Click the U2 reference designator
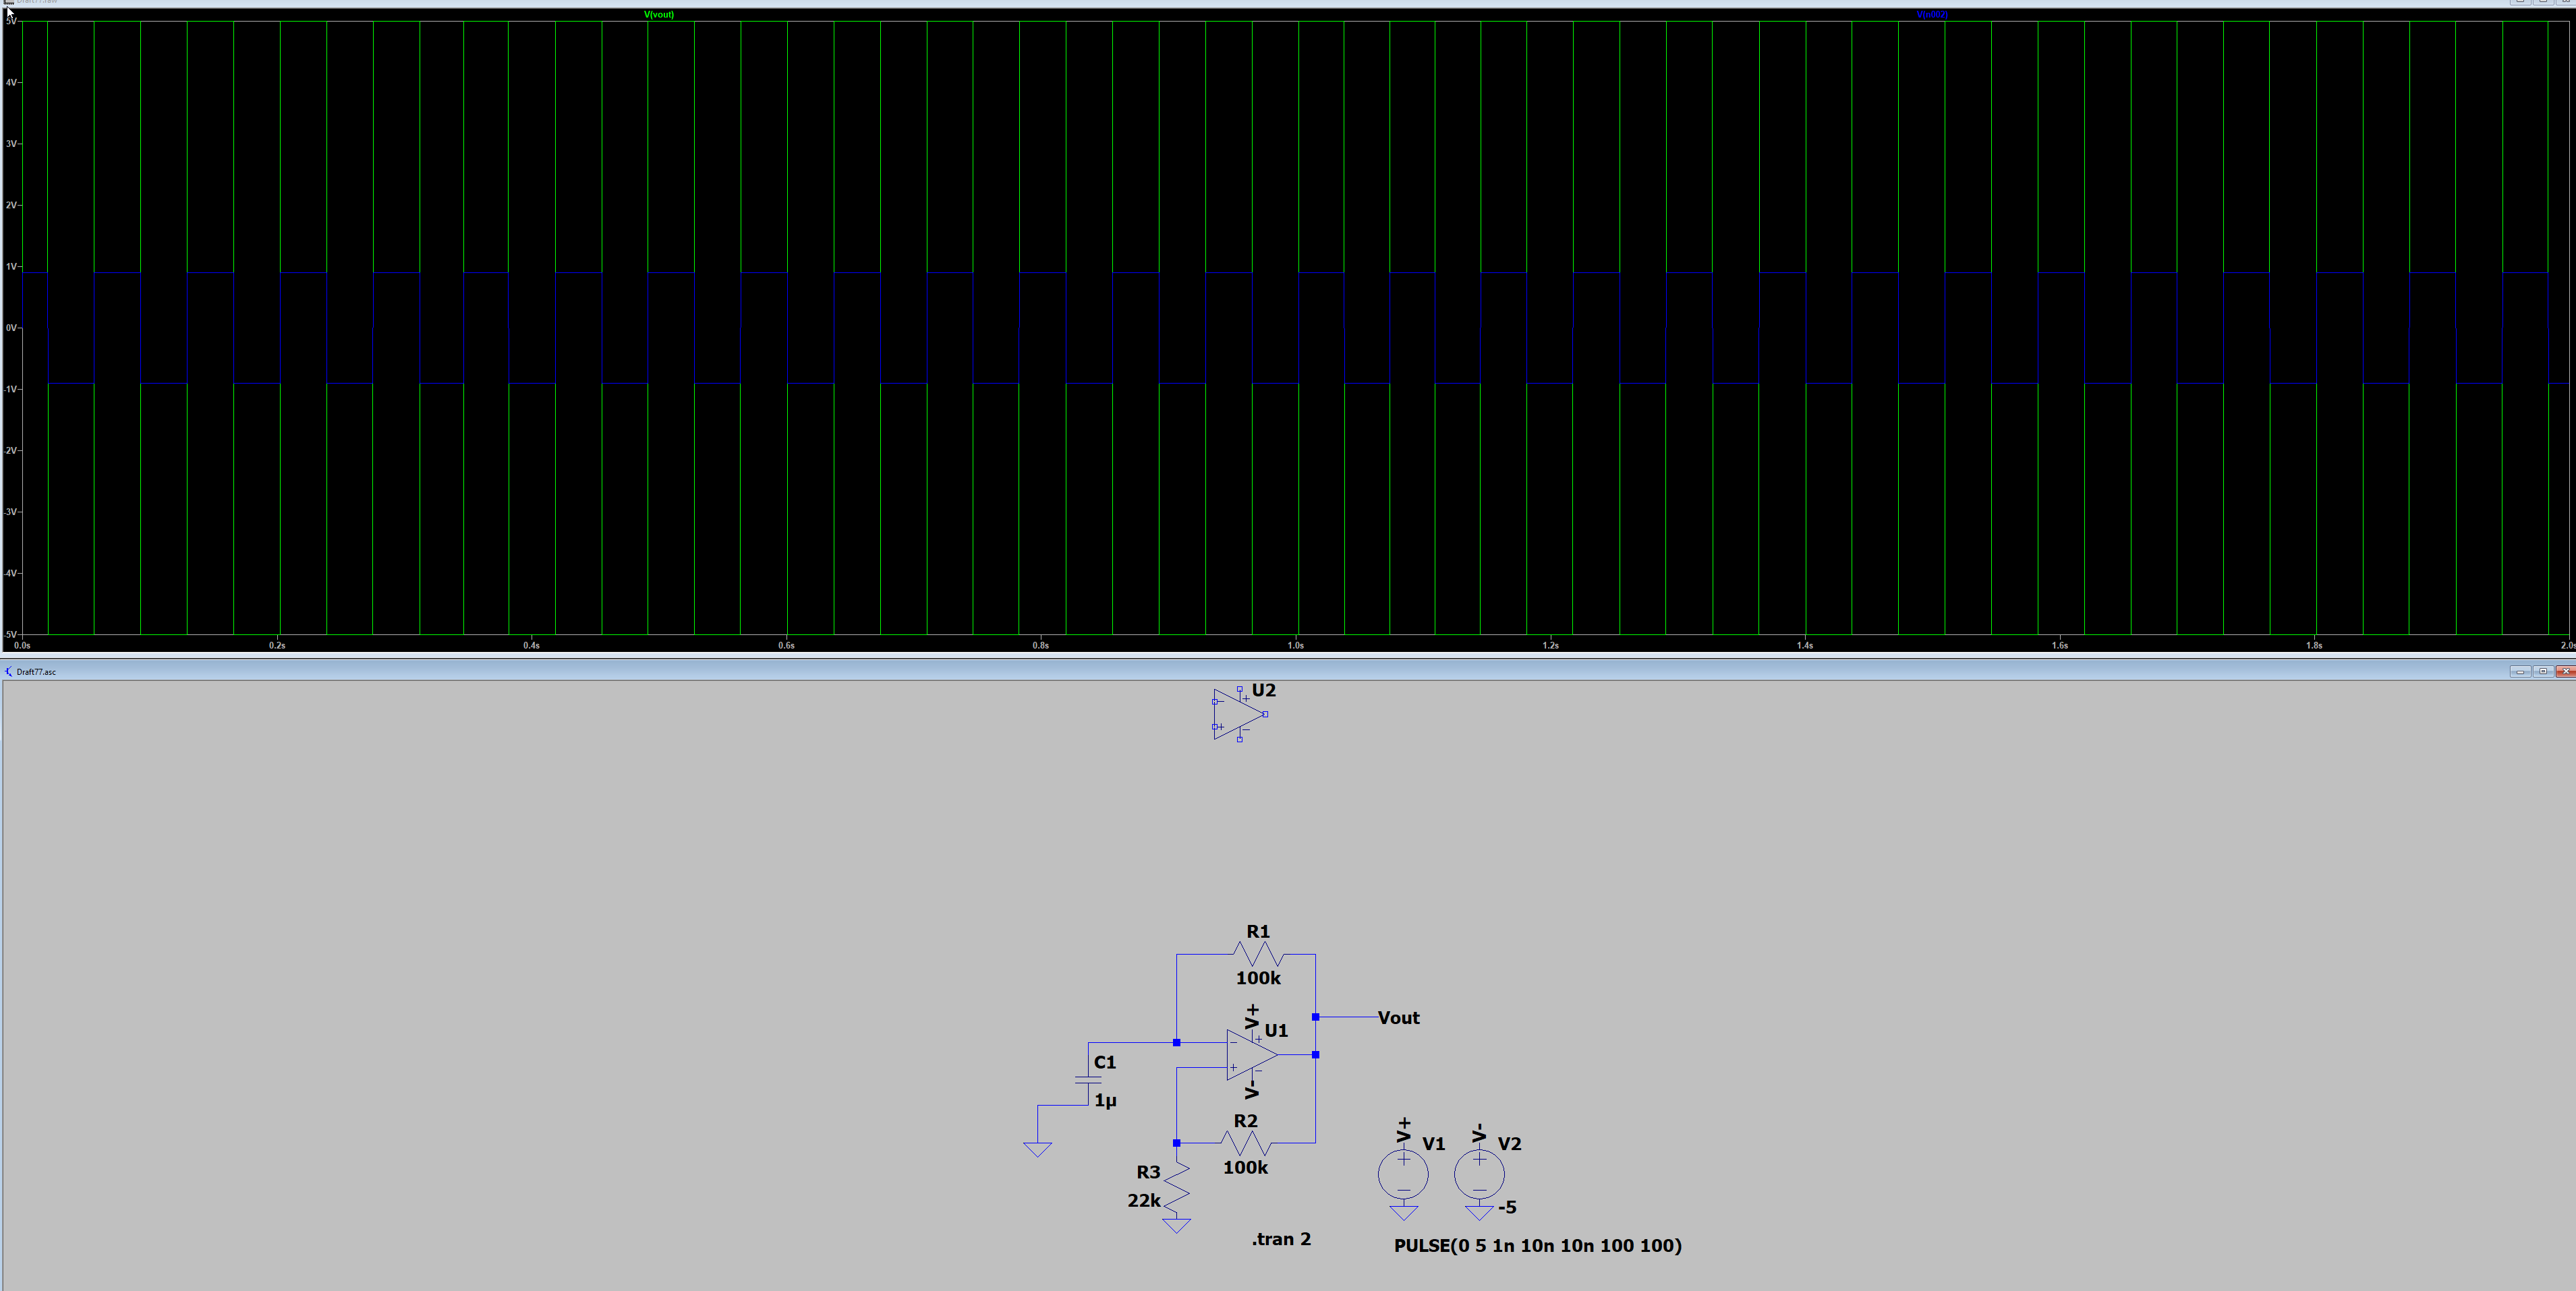The image size is (2576, 1291). tap(1263, 690)
